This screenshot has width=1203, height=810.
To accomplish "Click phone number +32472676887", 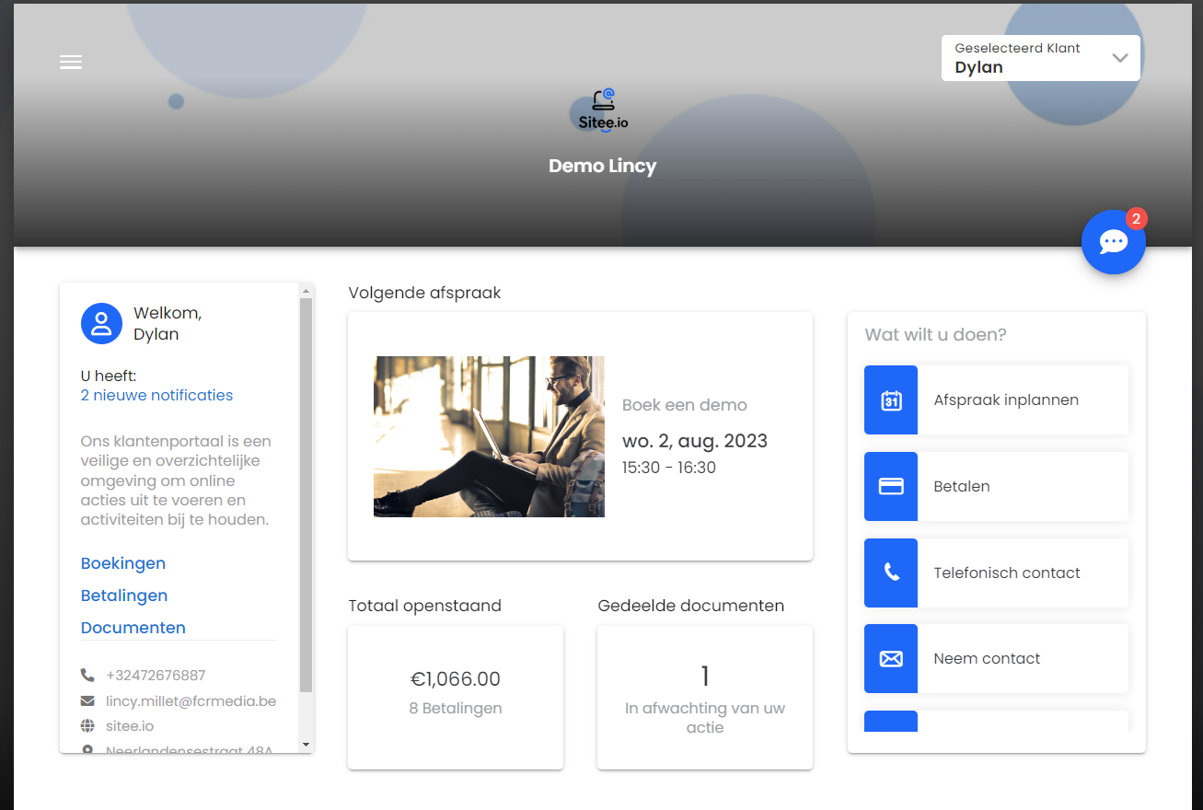I will click(x=156, y=676).
